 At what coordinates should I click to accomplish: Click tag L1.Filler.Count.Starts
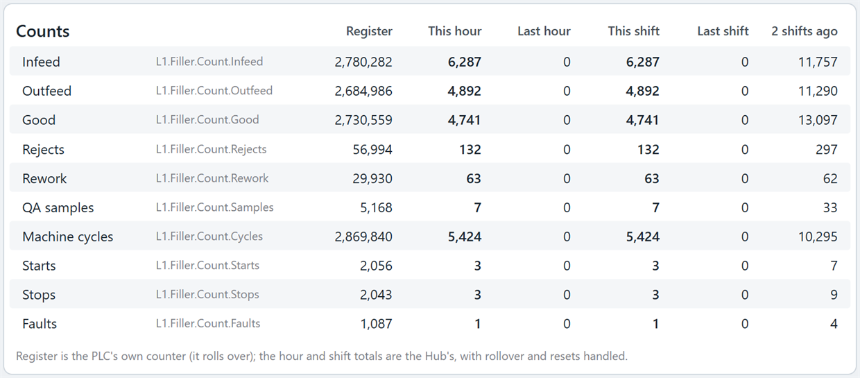click(x=207, y=266)
